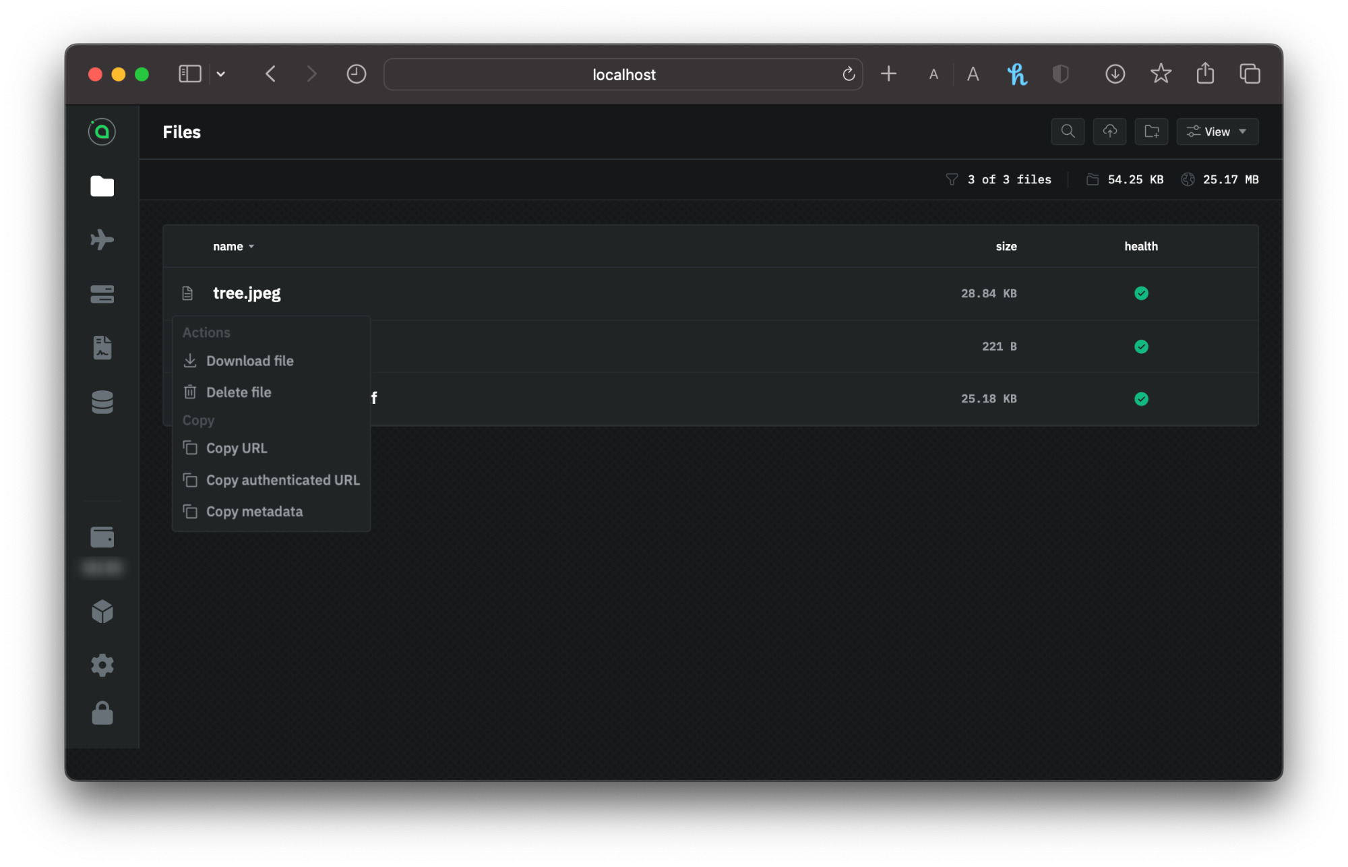Screen dimensions: 1348x867
Task: Click the cloud upload files button
Action: [x=1109, y=131]
